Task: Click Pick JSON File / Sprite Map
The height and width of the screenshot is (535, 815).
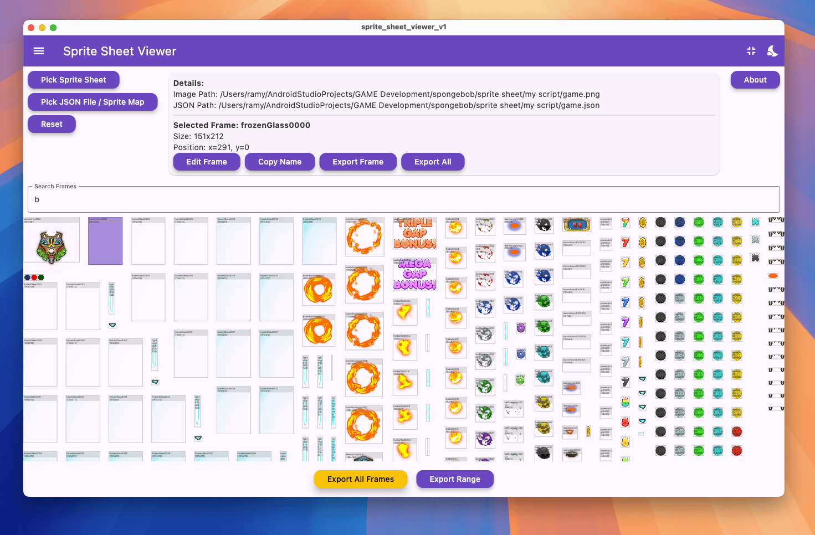Action: click(x=93, y=102)
